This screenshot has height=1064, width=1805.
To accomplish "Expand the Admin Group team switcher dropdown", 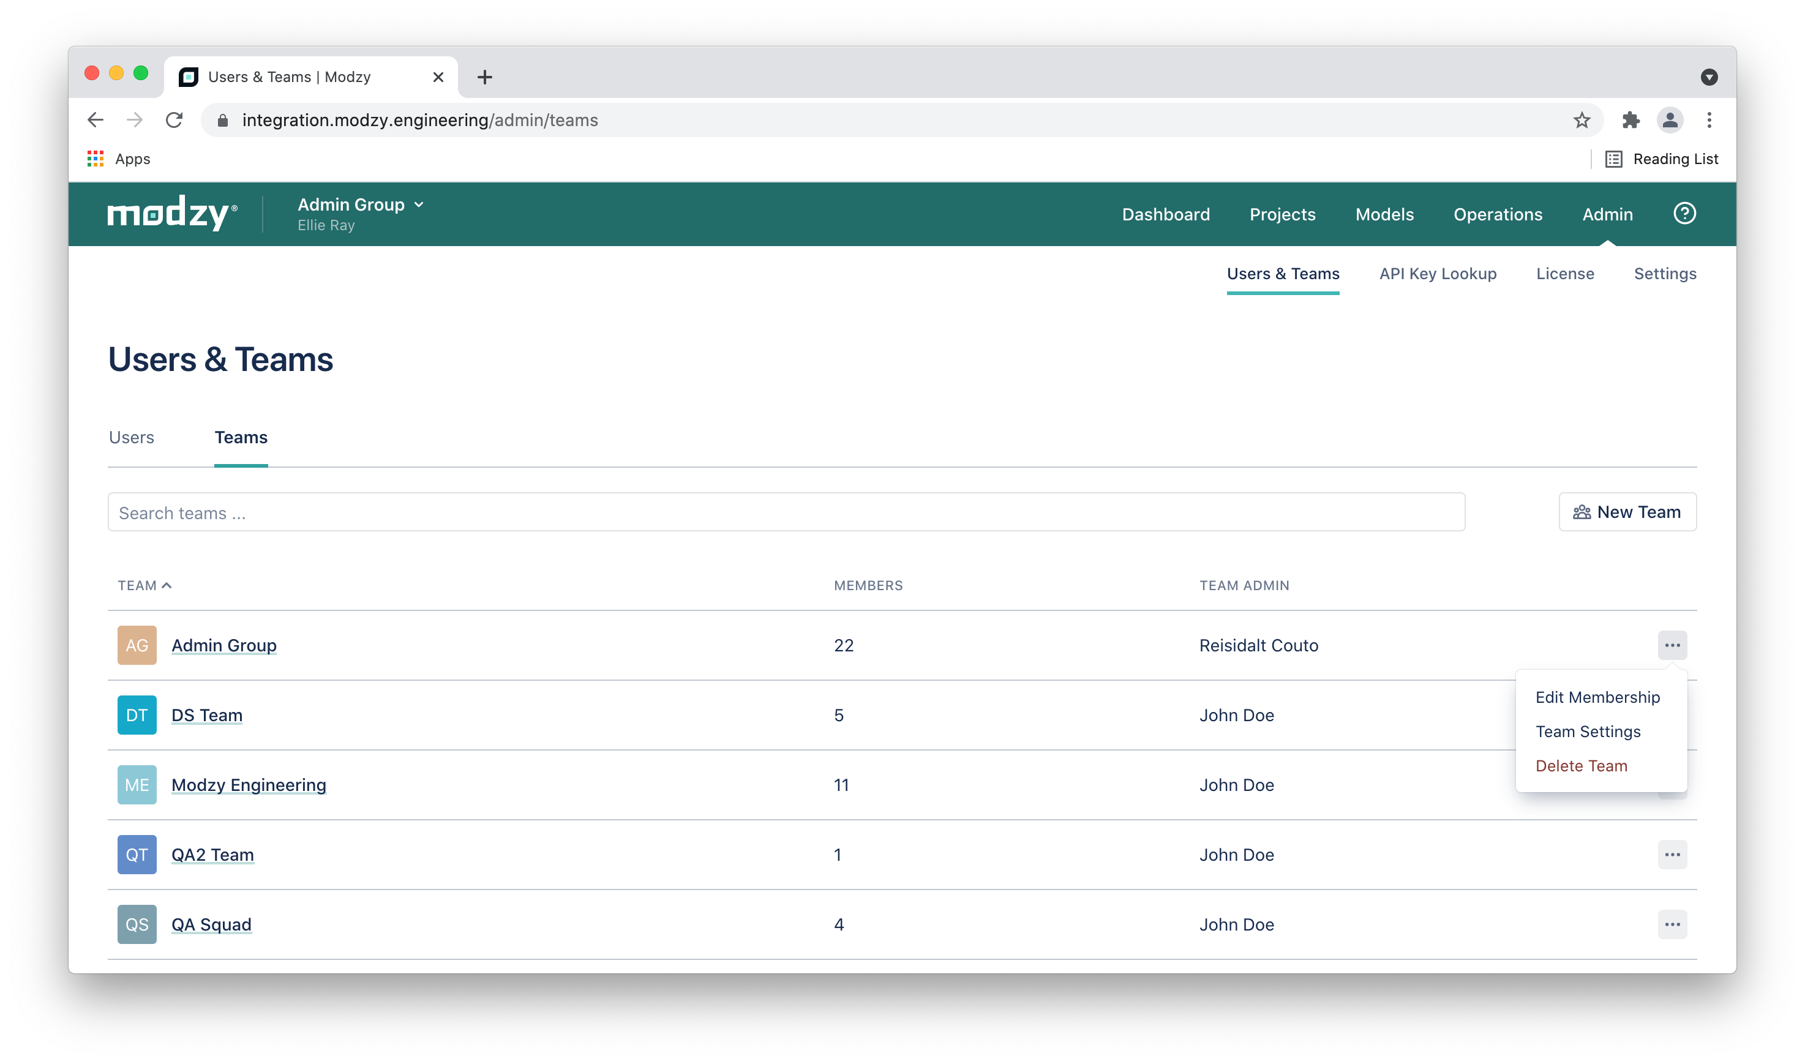I will coord(361,205).
